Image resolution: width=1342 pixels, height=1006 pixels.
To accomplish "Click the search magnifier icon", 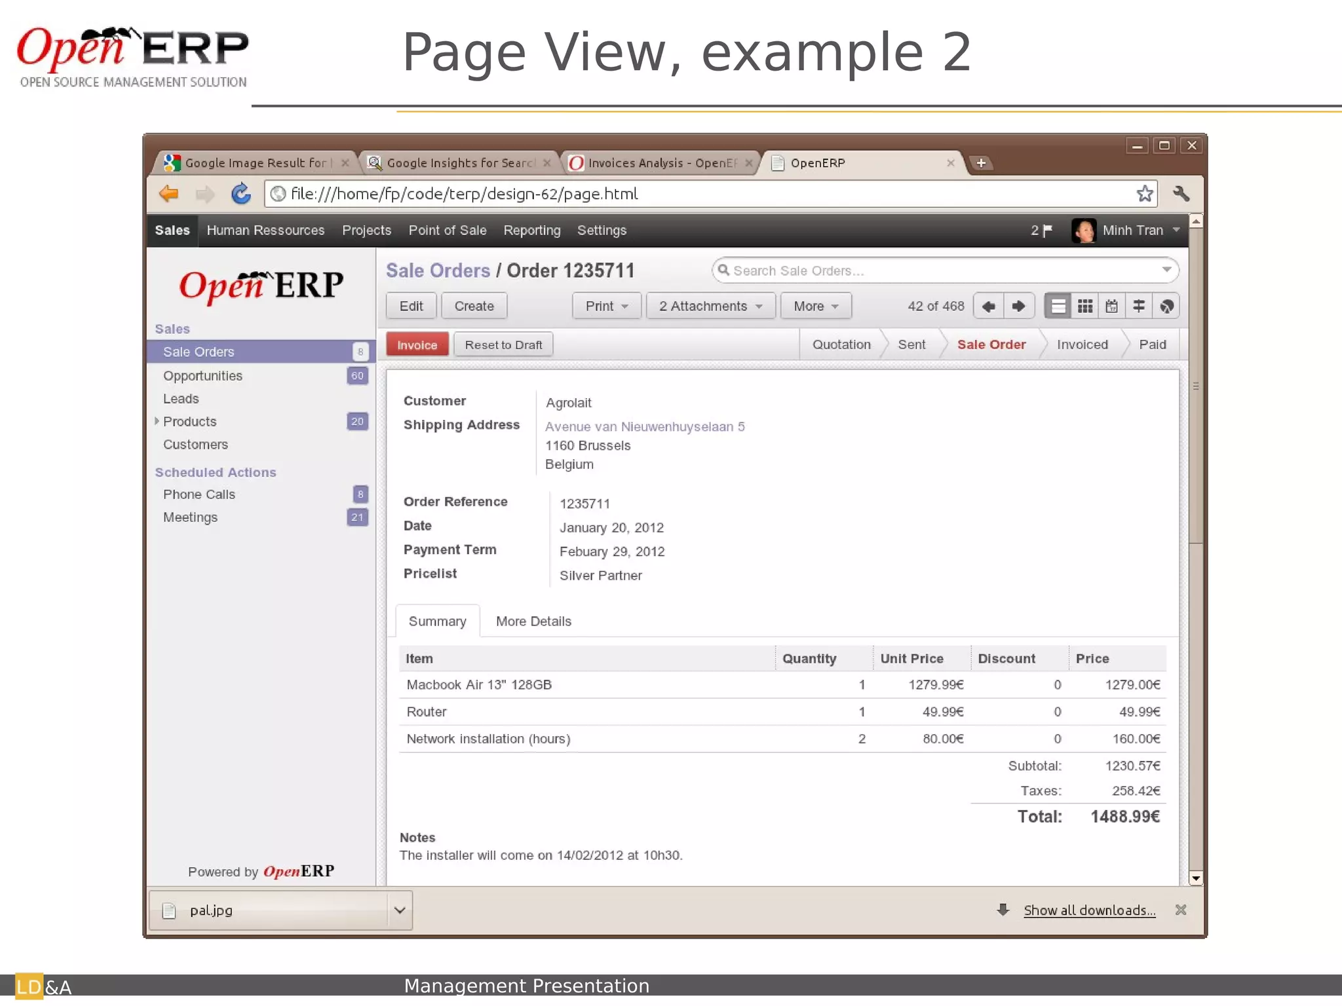I will pyautogui.click(x=723, y=270).
